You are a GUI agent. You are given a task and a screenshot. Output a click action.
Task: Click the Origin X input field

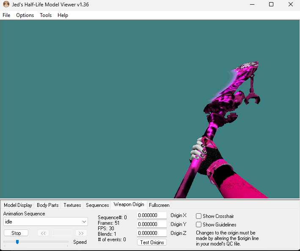(x=152, y=215)
